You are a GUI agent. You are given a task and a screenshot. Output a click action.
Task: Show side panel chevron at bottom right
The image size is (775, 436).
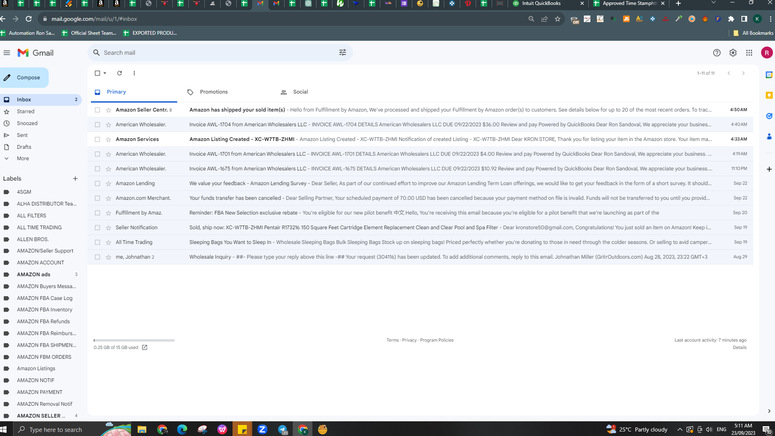pyautogui.click(x=769, y=411)
